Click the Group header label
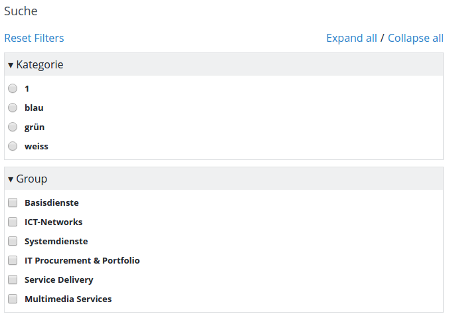Screen dimensions: 449x318 (x=31, y=179)
